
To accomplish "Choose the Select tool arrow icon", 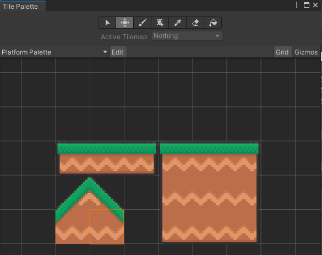I will [107, 23].
